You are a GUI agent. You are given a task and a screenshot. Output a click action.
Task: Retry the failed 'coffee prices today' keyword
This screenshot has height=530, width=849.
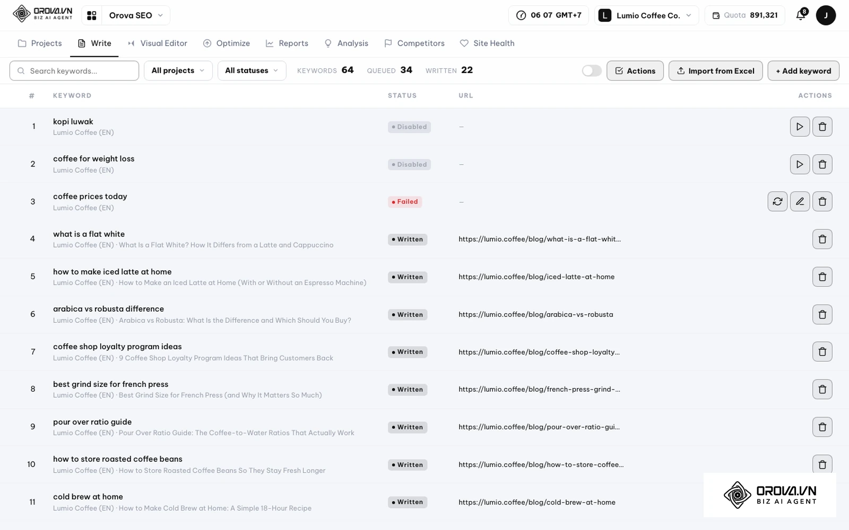777,201
